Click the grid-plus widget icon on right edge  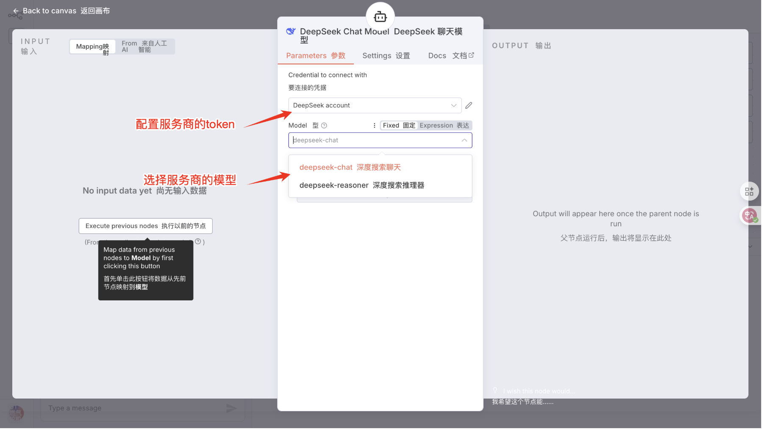749,191
